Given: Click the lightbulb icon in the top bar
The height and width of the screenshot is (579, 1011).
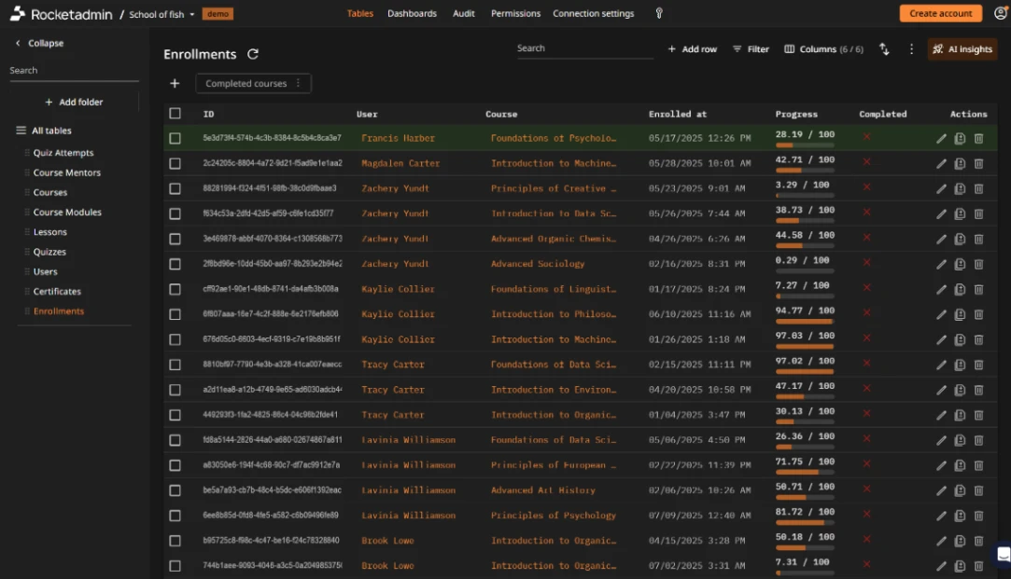Looking at the screenshot, I should pos(658,13).
